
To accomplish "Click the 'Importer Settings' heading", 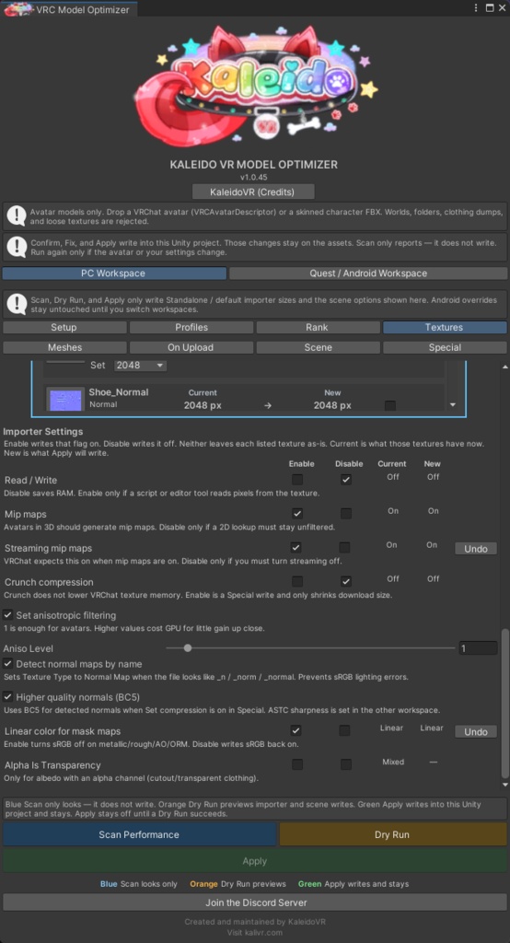I will click(x=42, y=431).
